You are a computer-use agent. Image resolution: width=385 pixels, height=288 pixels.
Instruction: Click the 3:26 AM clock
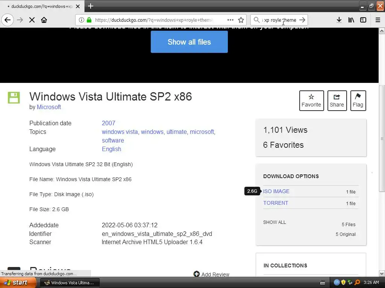click(371, 282)
